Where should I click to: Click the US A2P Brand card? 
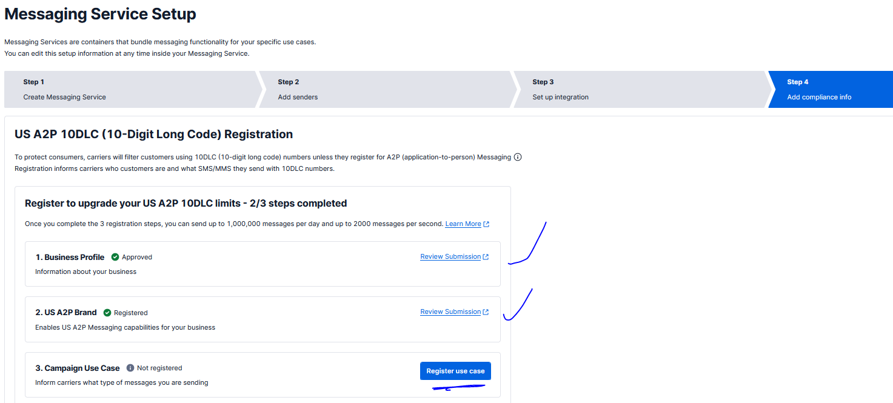(262, 319)
